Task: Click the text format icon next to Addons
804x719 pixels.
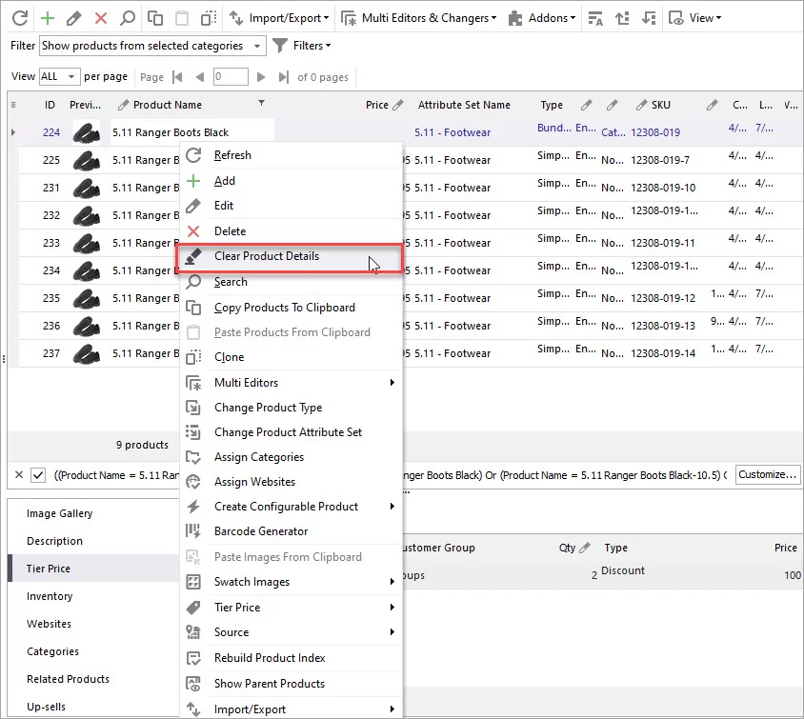Action: click(x=595, y=18)
